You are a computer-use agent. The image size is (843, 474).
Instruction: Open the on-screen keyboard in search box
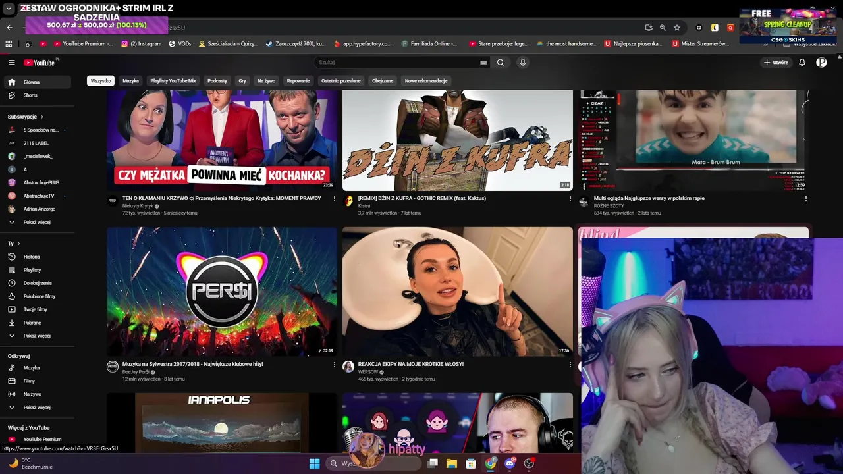(483, 63)
